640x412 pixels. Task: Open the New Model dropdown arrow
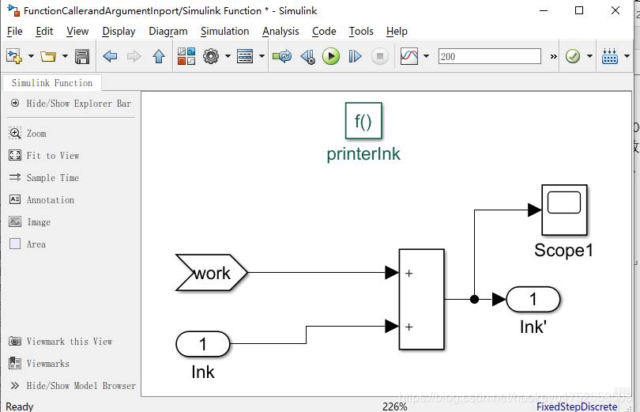pyautogui.click(x=31, y=56)
